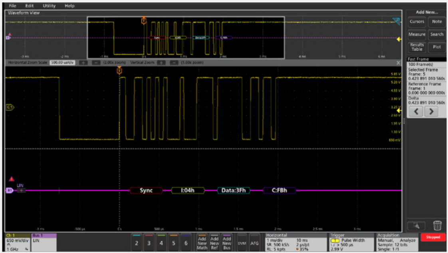This screenshot has width=448, height=253.
Task: Click the trash can delete icon
Action: pos(437,225)
